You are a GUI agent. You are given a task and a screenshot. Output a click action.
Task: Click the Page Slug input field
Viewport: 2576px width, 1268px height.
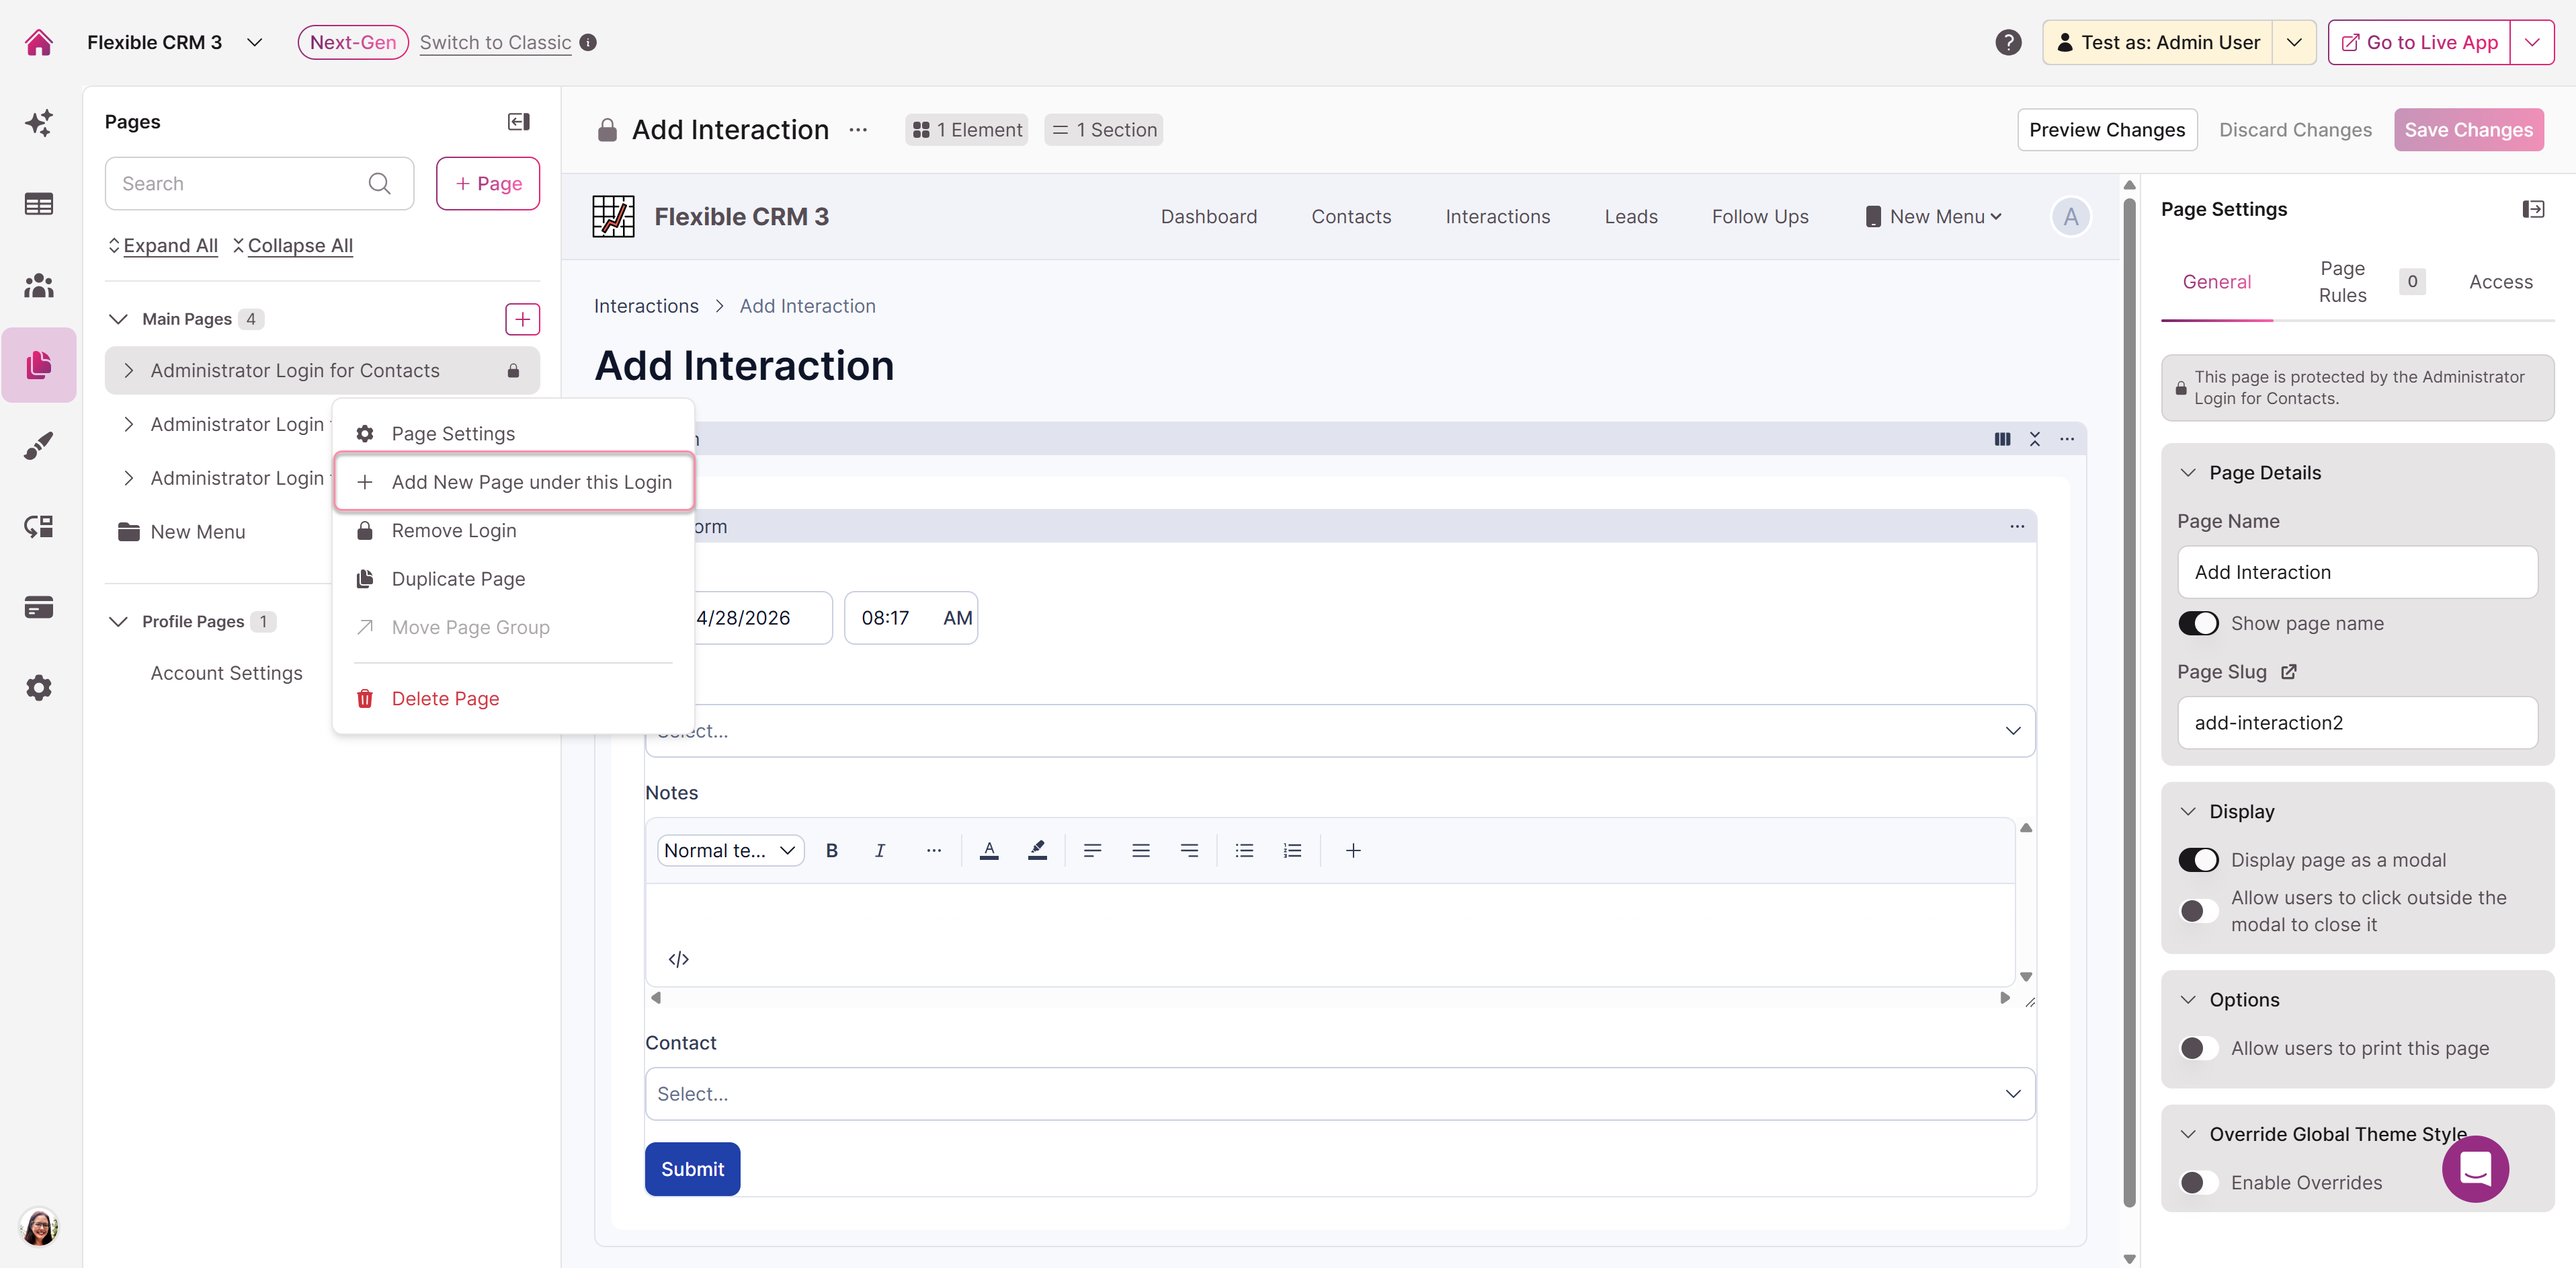pos(2356,723)
